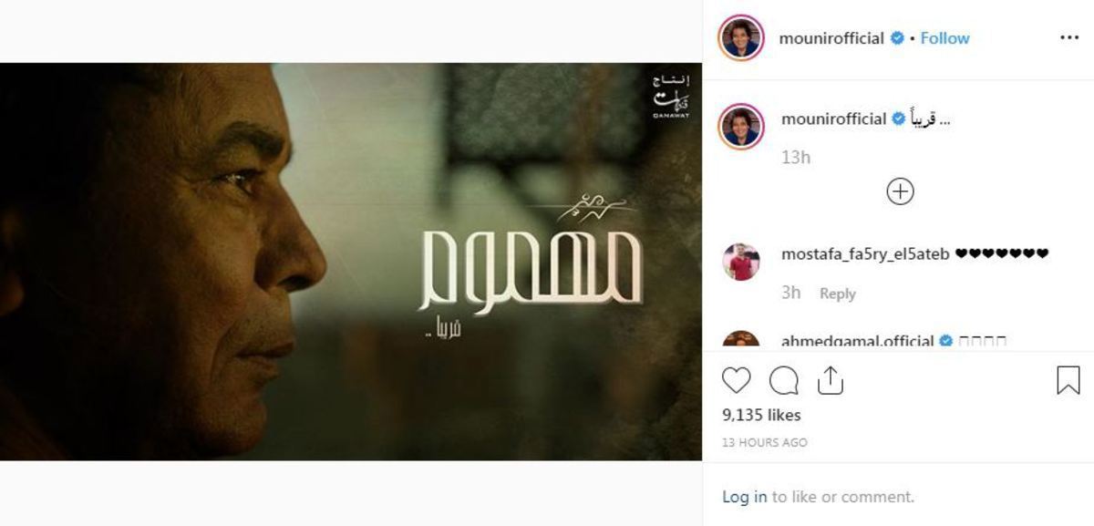Load more comments with the plus circle
Screen dimensions: 1094x526
[x=900, y=191]
